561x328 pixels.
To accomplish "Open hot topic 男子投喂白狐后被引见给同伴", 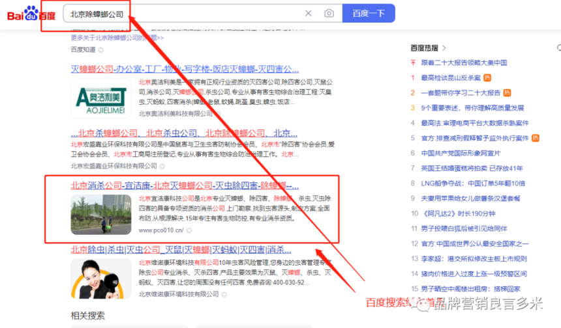I will [464, 228].
